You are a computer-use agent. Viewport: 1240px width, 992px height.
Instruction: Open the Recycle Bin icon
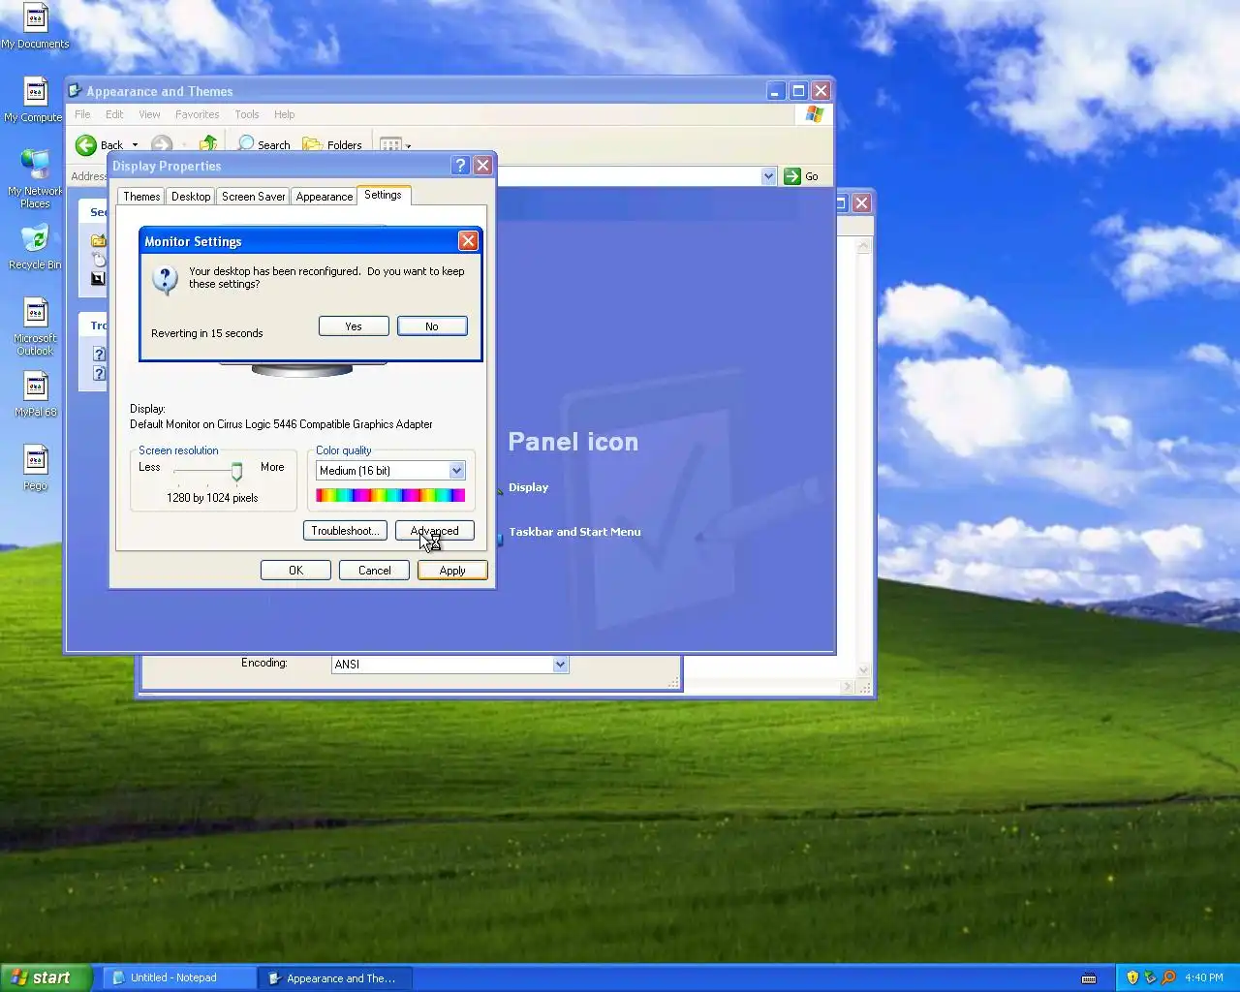tap(35, 247)
